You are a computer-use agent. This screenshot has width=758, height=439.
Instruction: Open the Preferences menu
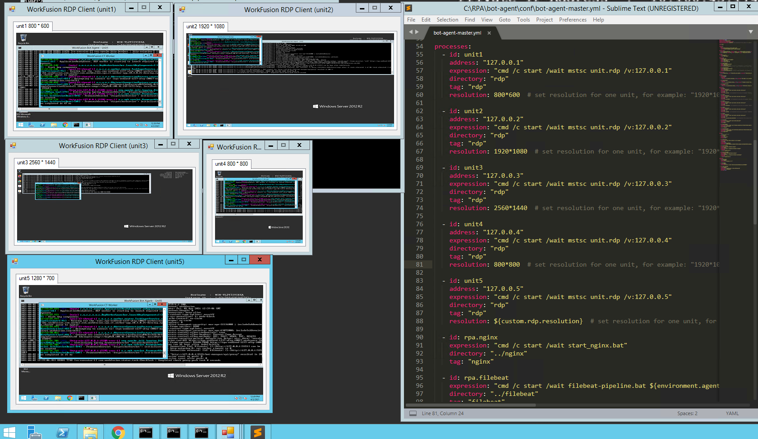(573, 20)
